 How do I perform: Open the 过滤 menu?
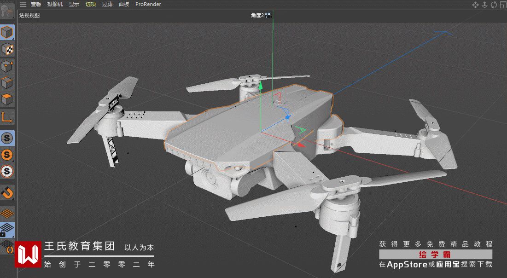click(x=107, y=4)
